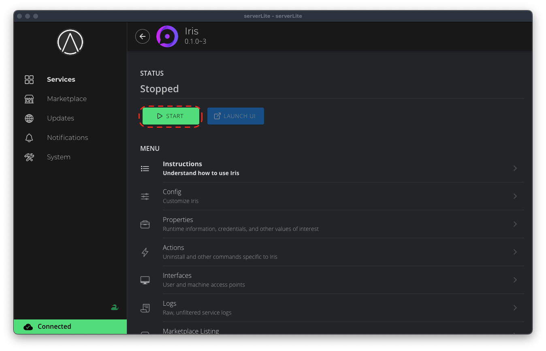This screenshot has width=546, height=351.
Task: Expand the Instructions row chevron
Action: click(515, 168)
